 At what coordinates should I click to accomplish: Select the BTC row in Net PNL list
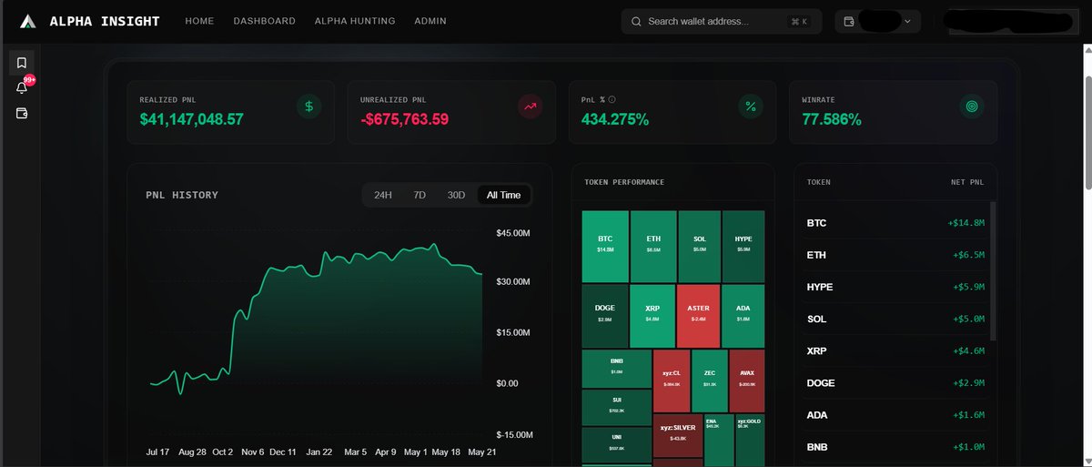coord(895,223)
